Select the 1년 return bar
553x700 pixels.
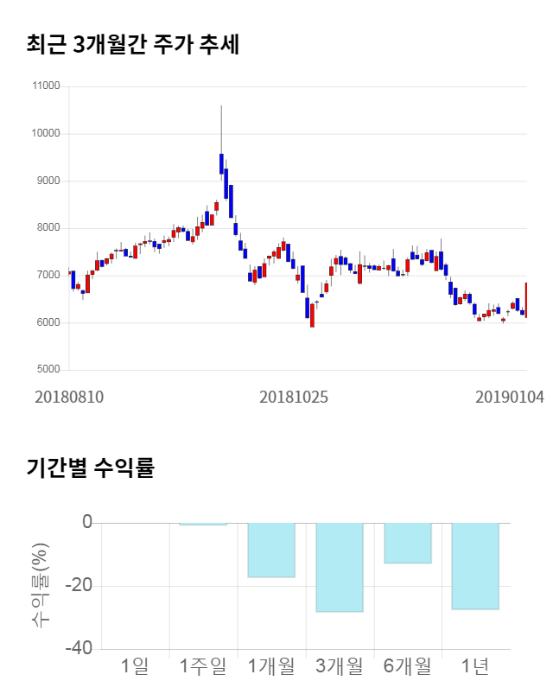coord(475,566)
